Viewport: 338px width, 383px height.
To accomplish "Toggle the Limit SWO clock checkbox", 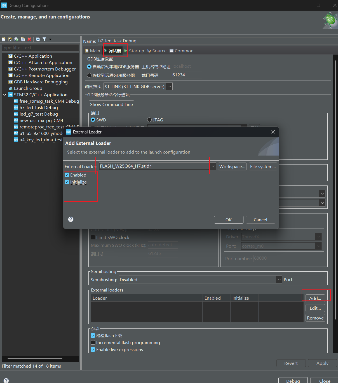I will point(93,237).
